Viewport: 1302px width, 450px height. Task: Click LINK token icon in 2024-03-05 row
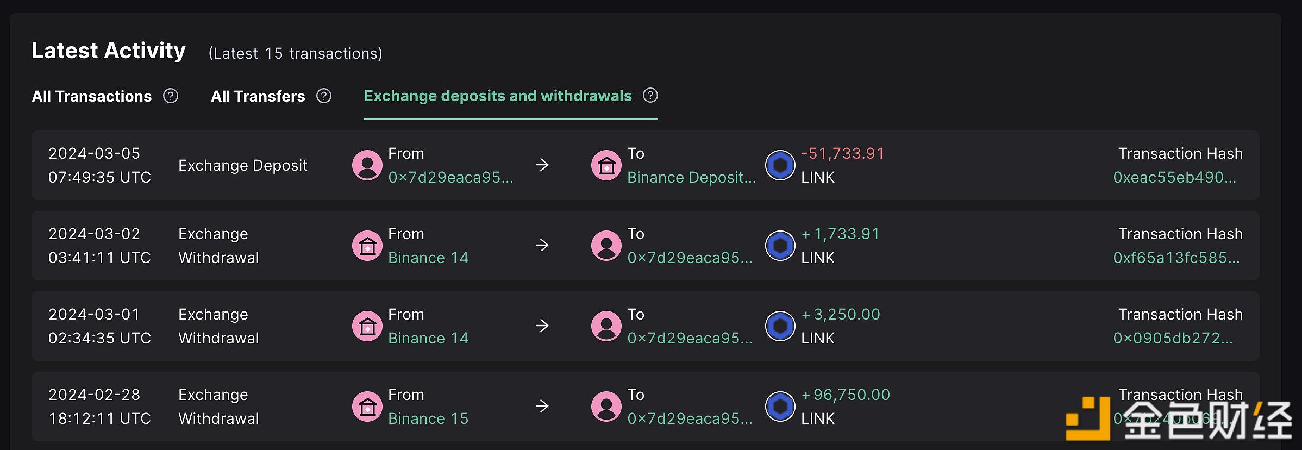[780, 165]
